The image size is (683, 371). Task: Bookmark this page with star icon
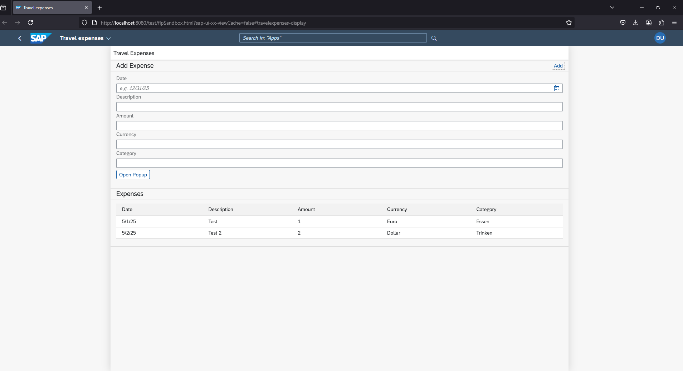tap(569, 23)
